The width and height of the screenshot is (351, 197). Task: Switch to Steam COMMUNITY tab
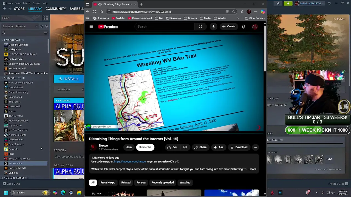[x=56, y=9]
